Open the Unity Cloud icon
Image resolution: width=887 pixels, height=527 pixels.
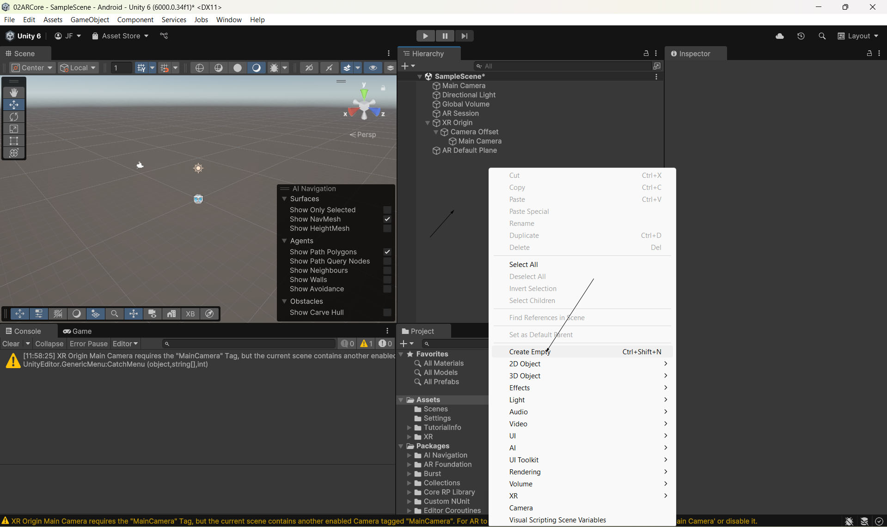(x=780, y=36)
